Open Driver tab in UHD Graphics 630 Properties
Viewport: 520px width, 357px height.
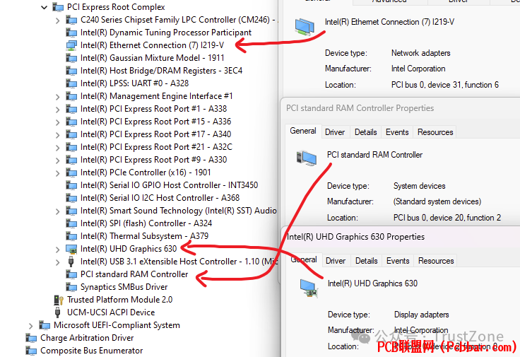click(336, 261)
